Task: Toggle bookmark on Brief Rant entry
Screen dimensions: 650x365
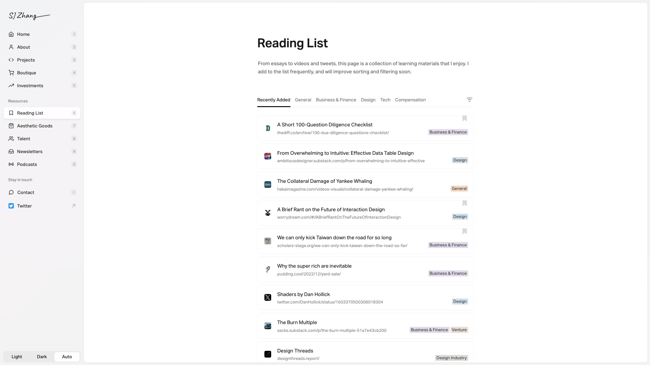Action: point(464,203)
